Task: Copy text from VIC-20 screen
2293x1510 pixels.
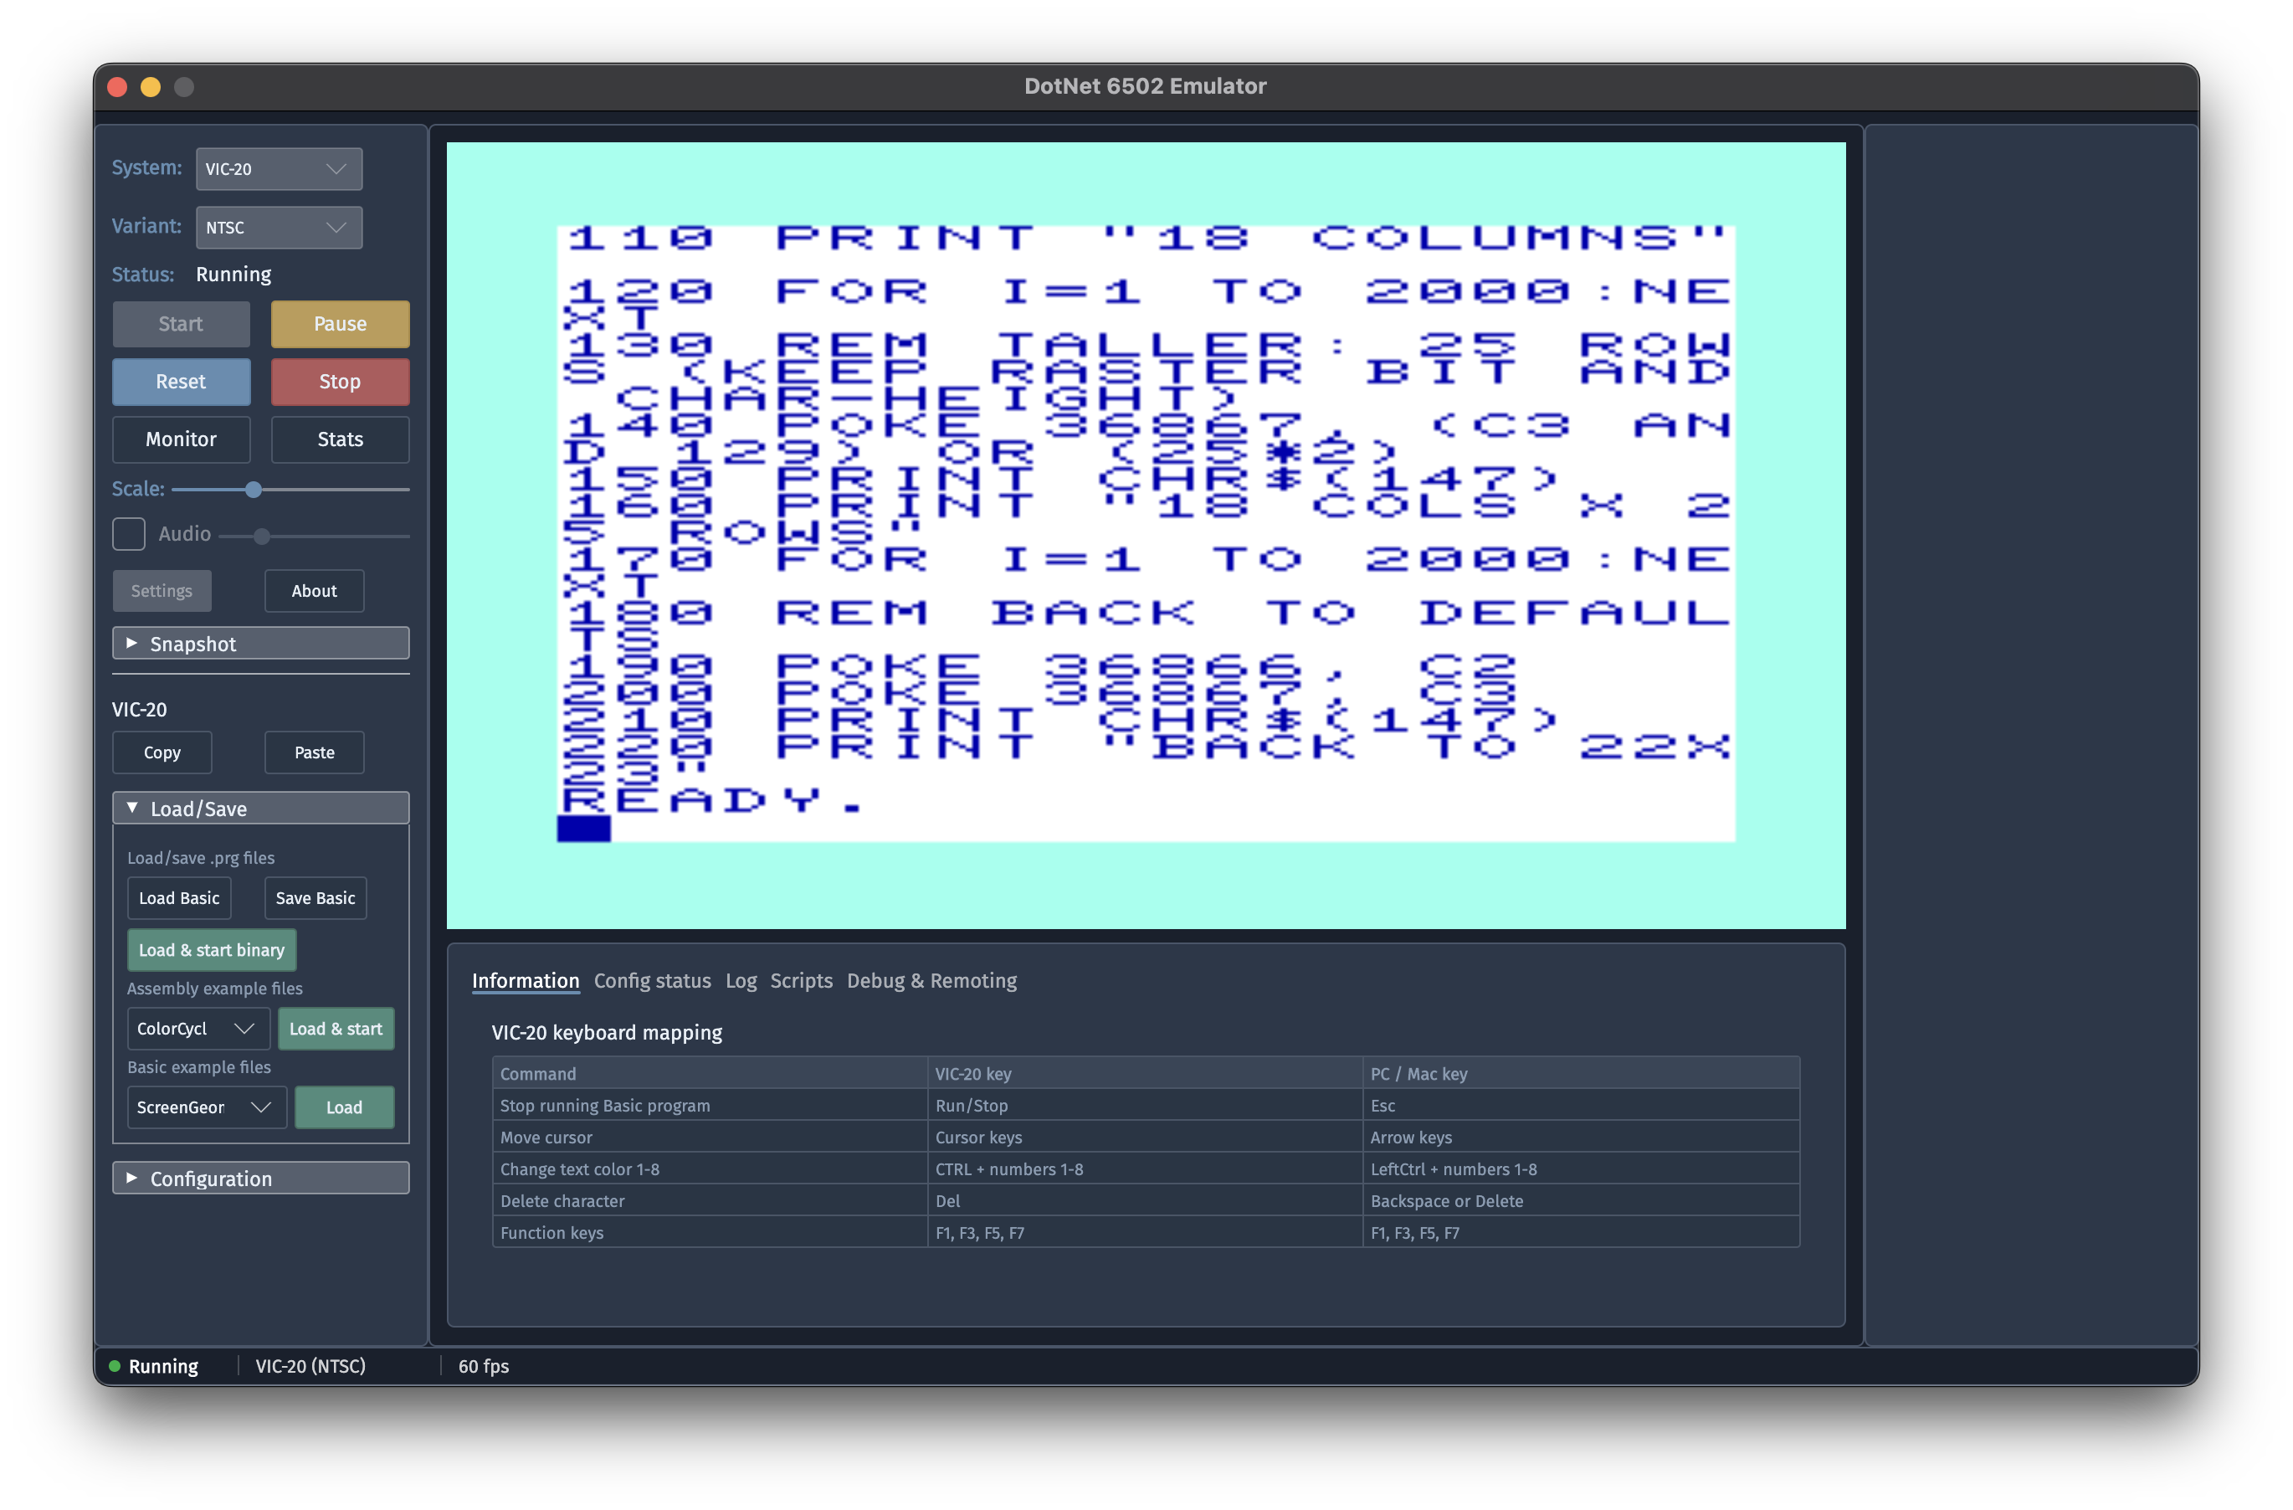Action: coord(162,752)
